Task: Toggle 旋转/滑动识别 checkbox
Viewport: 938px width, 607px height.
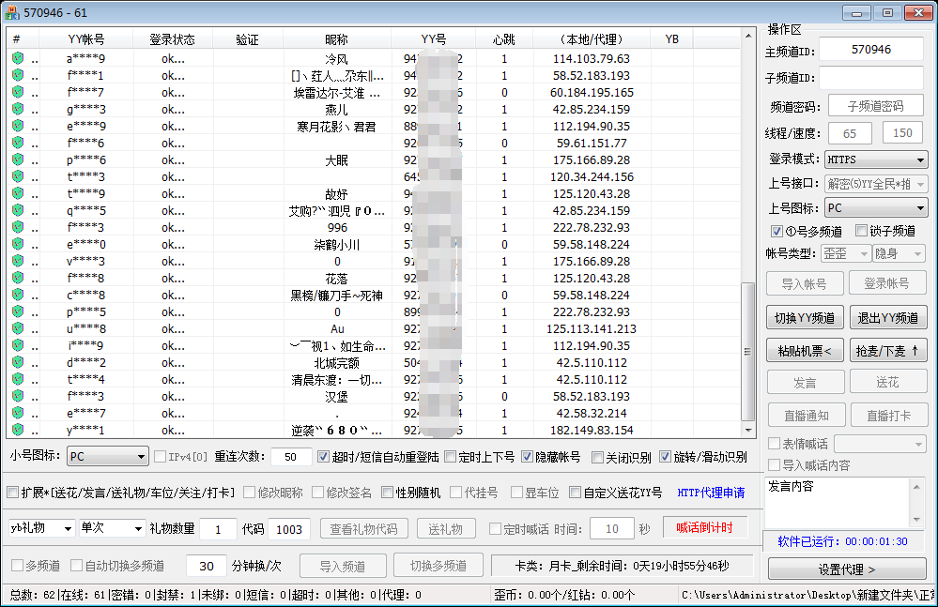Action: [665, 457]
